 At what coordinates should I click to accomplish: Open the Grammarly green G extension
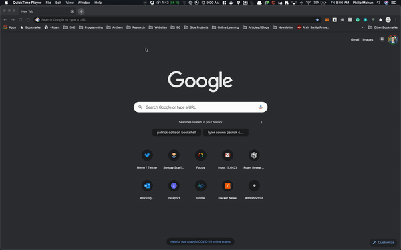tap(358, 20)
